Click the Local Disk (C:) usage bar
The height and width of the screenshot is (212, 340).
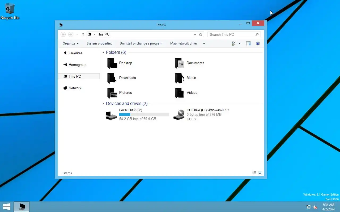[x=144, y=114]
